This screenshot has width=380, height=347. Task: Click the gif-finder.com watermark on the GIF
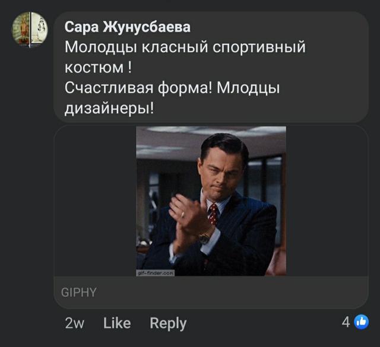click(x=156, y=273)
